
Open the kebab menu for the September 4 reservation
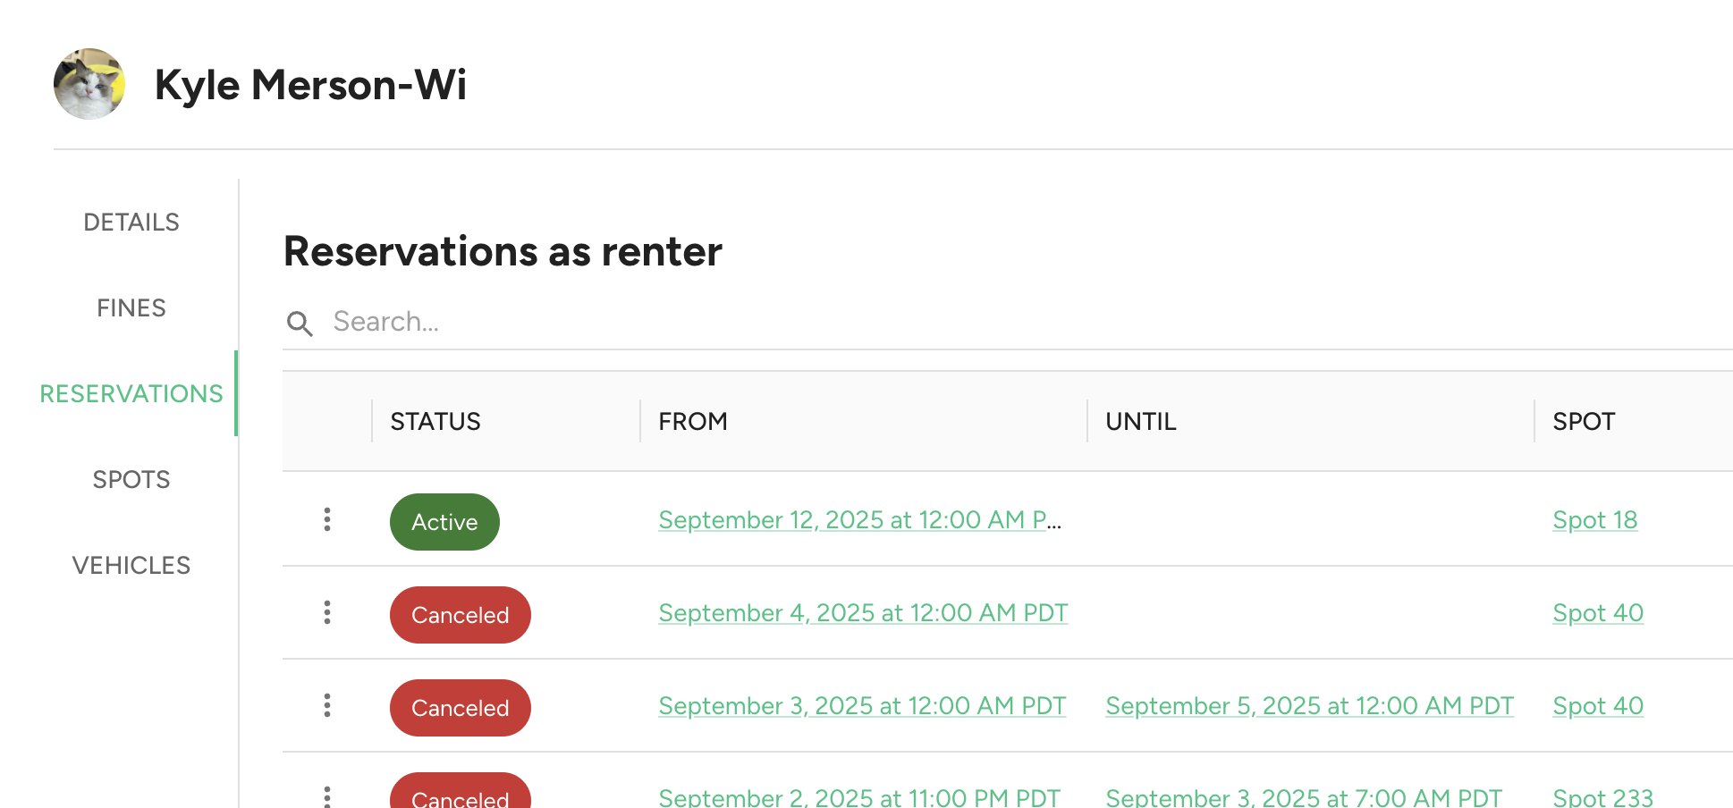tap(327, 612)
